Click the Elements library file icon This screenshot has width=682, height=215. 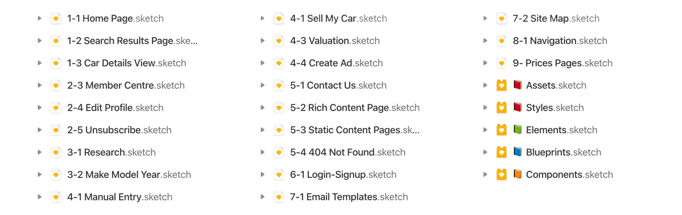point(501,130)
